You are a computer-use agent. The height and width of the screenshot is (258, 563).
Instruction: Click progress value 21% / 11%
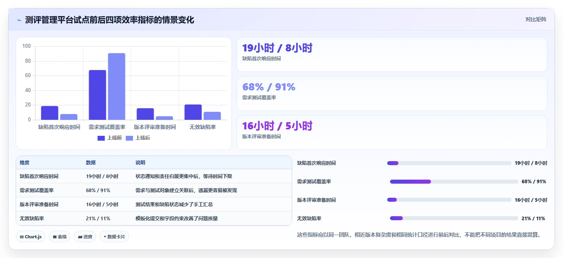(533, 218)
